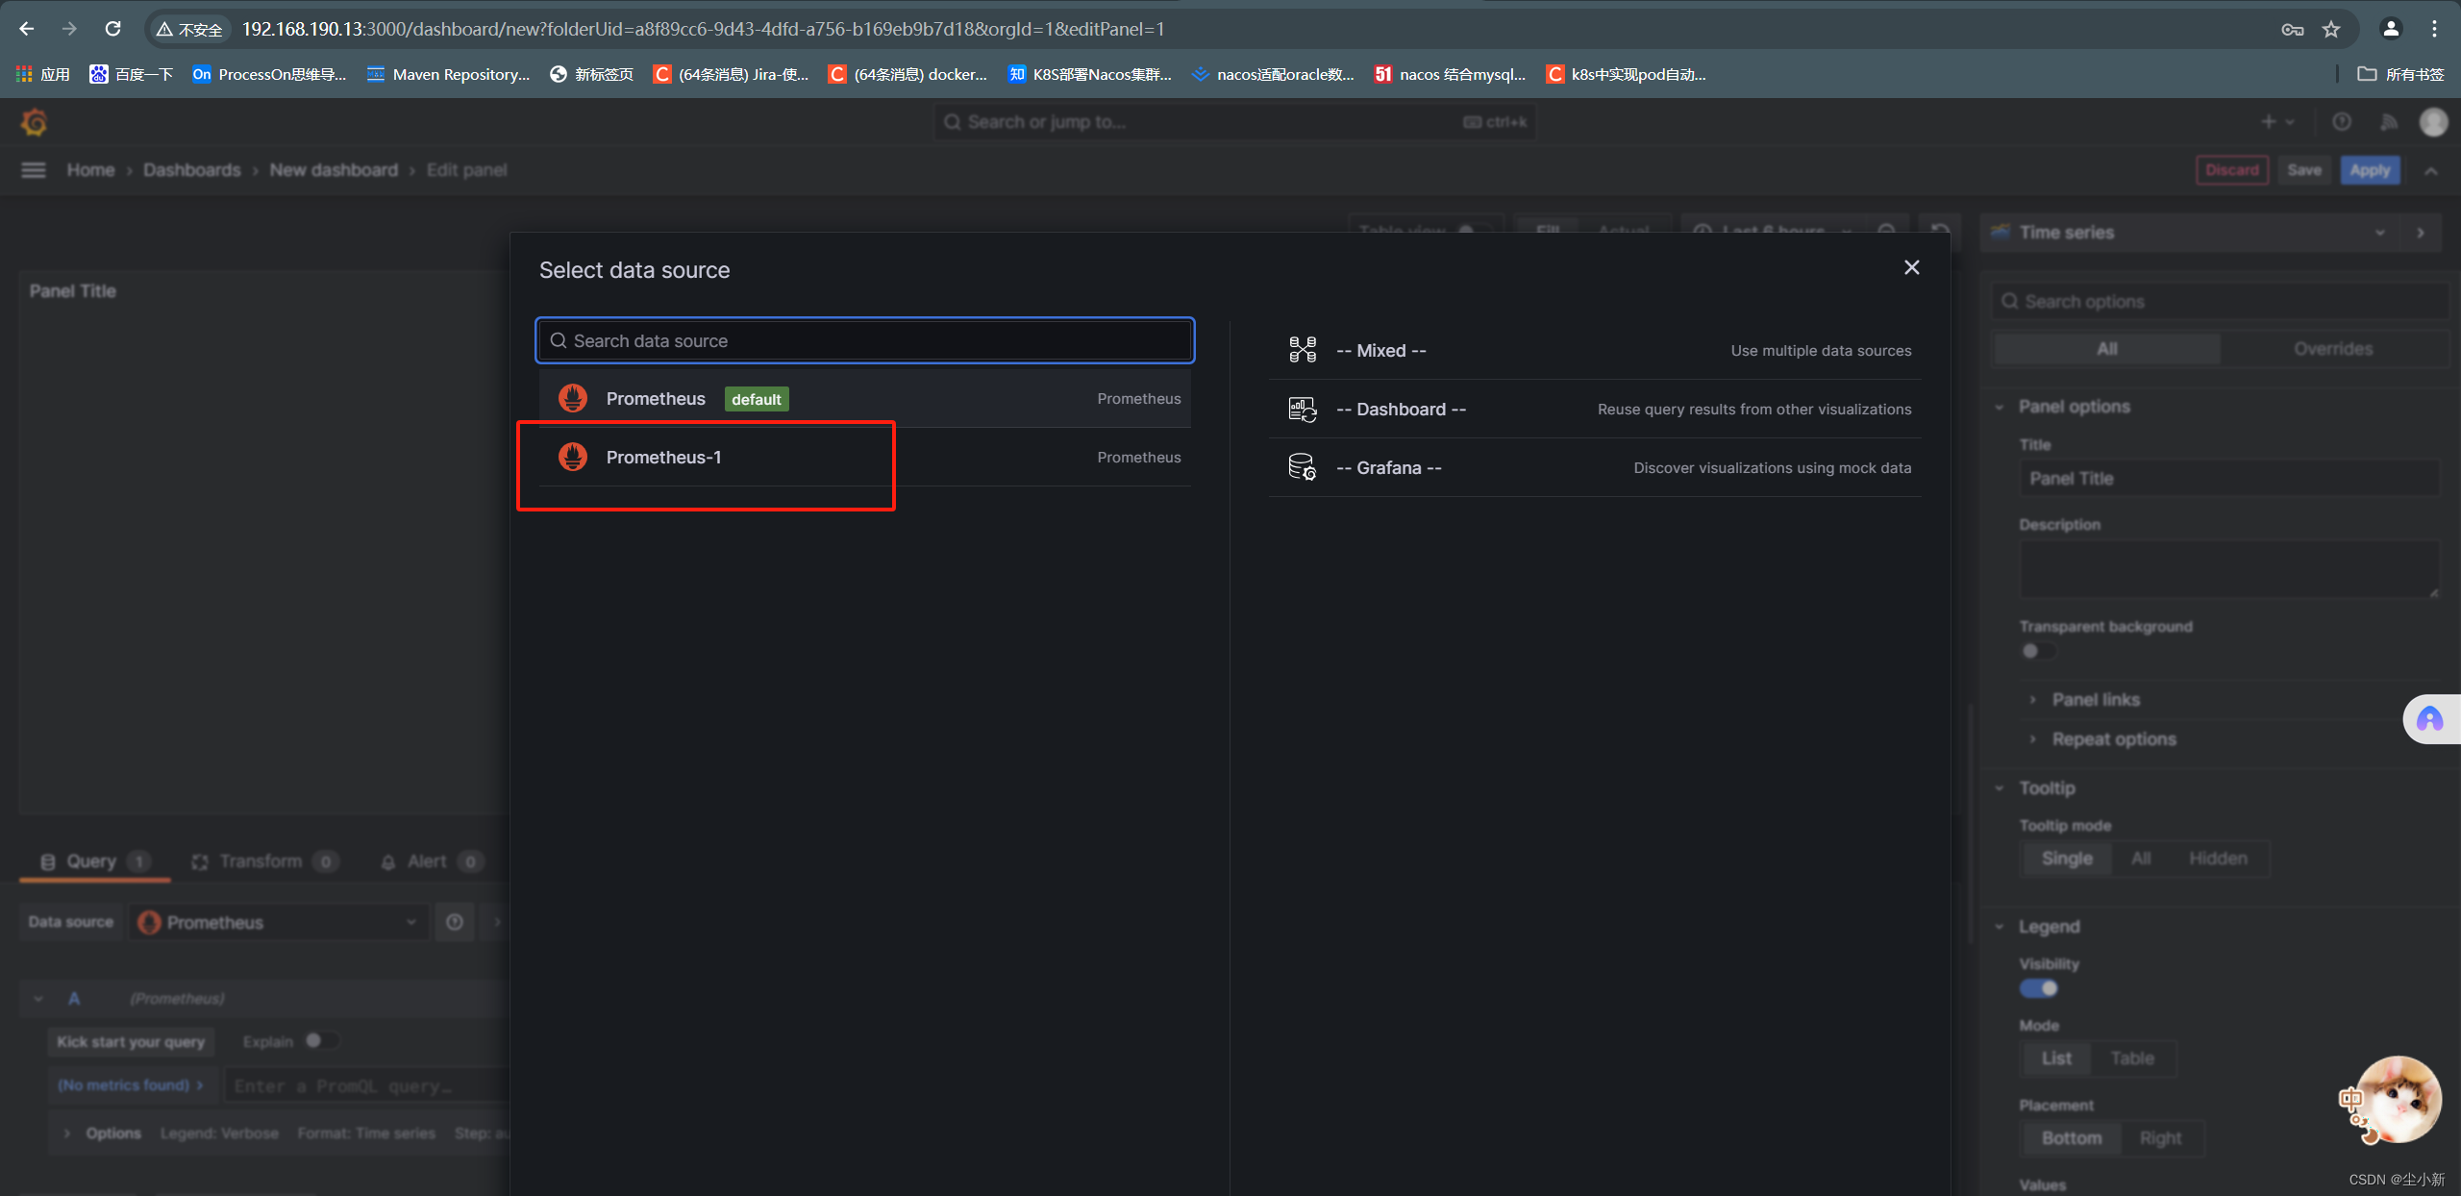
Task: Set Legend placement to Right
Action: pyautogui.click(x=2160, y=1138)
